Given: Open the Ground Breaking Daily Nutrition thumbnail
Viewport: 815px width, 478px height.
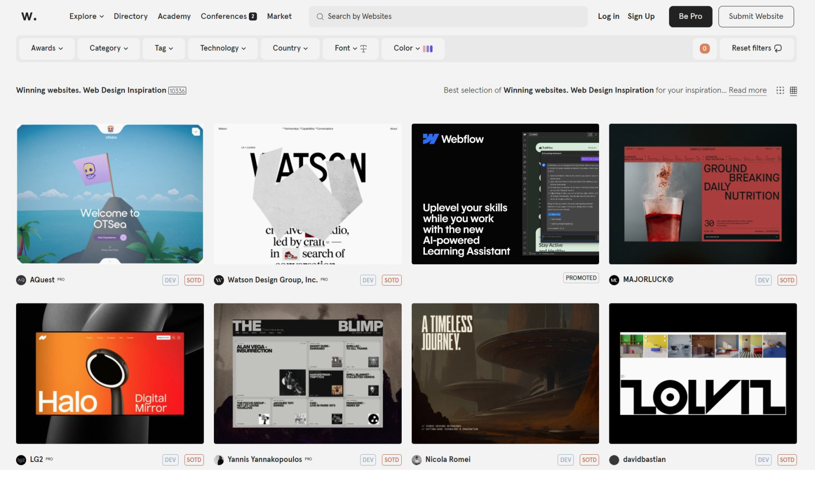Looking at the screenshot, I should pos(703,194).
